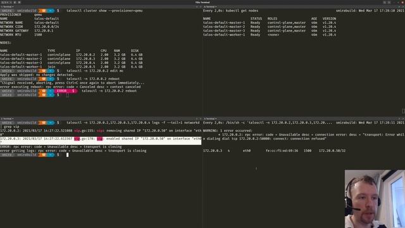
Task: Click 'Every 2.0s: kubectl get nodes' header
Action: [230, 11]
